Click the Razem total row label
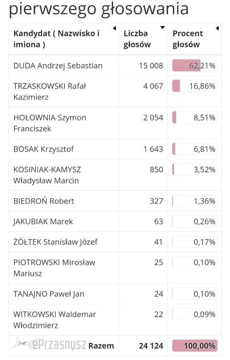Screen dimensions: 230x360 coord(101,346)
